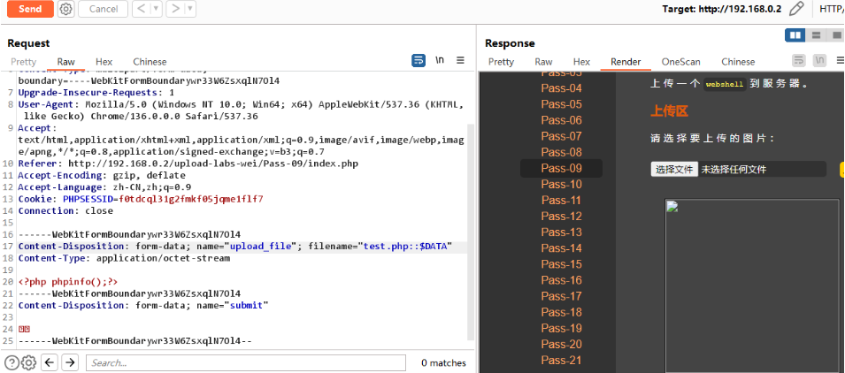This screenshot has height=373, width=845.
Task: Open Pass-15 link
Action: click(562, 264)
